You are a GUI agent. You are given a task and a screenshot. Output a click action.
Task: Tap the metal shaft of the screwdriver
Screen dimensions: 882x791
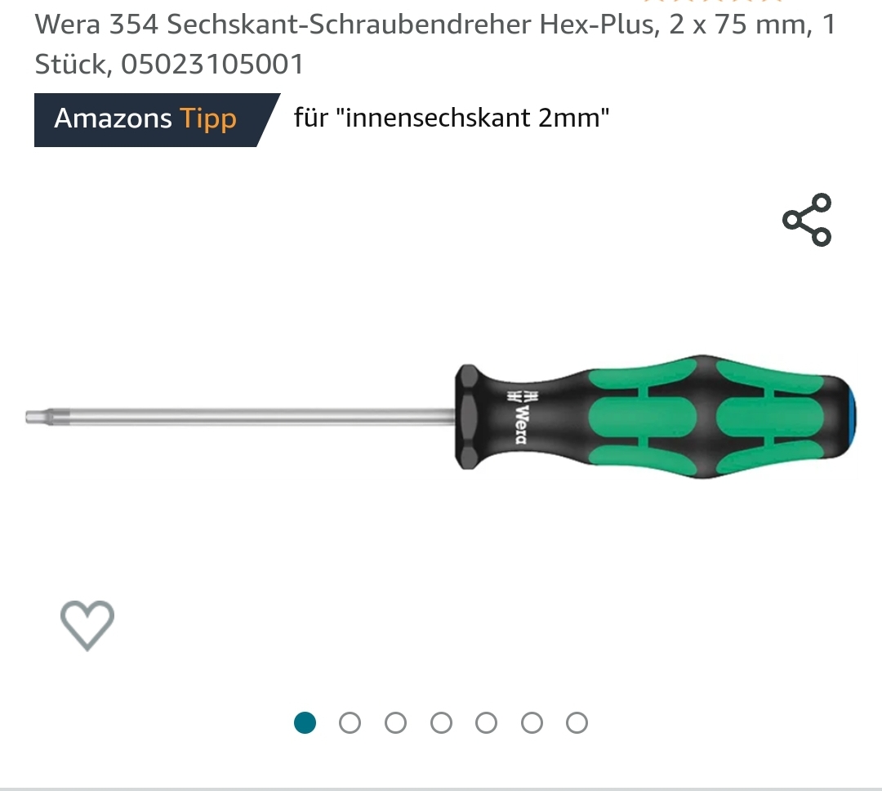(x=262, y=417)
